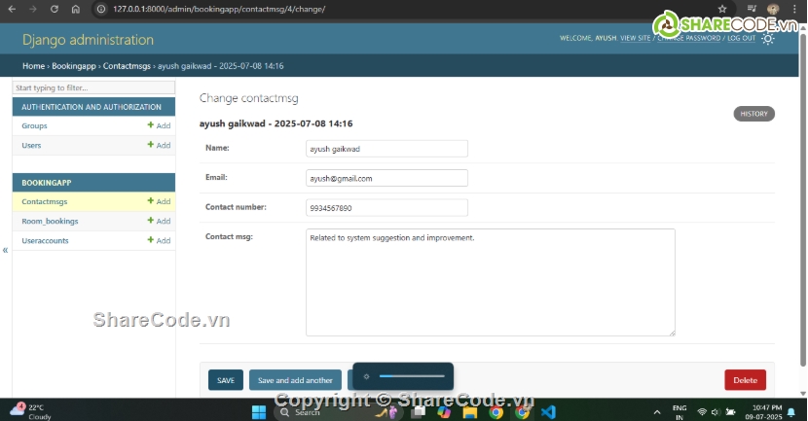Image resolution: width=808 pixels, height=421 pixels.
Task: Delete this contact message
Action: pos(745,380)
